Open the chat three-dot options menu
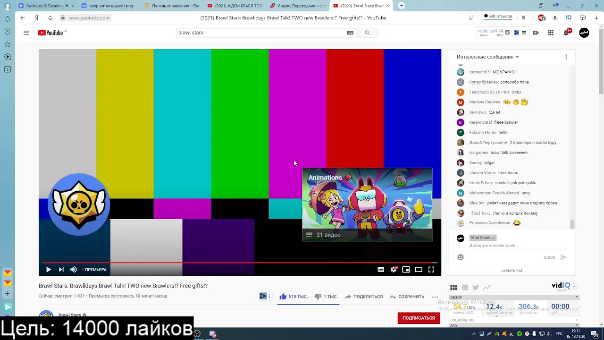Viewport: 604px width, 340px height. 566,57
